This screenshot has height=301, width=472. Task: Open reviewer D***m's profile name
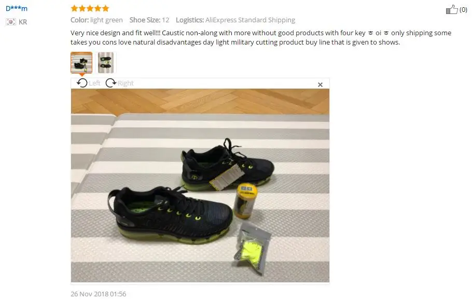pos(17,8)
